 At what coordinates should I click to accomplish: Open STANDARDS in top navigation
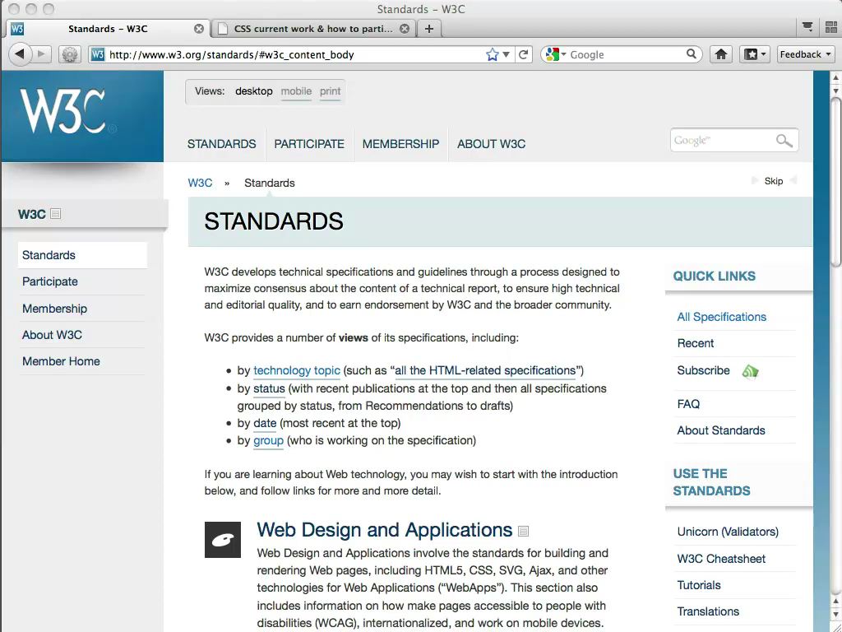click(x=222, y=144)
